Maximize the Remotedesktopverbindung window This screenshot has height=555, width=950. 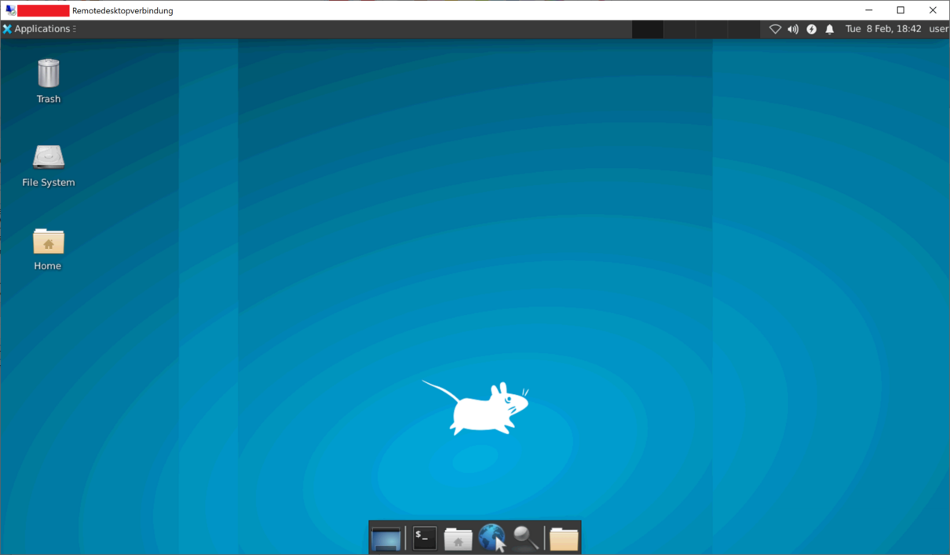[x=901, y=10]
